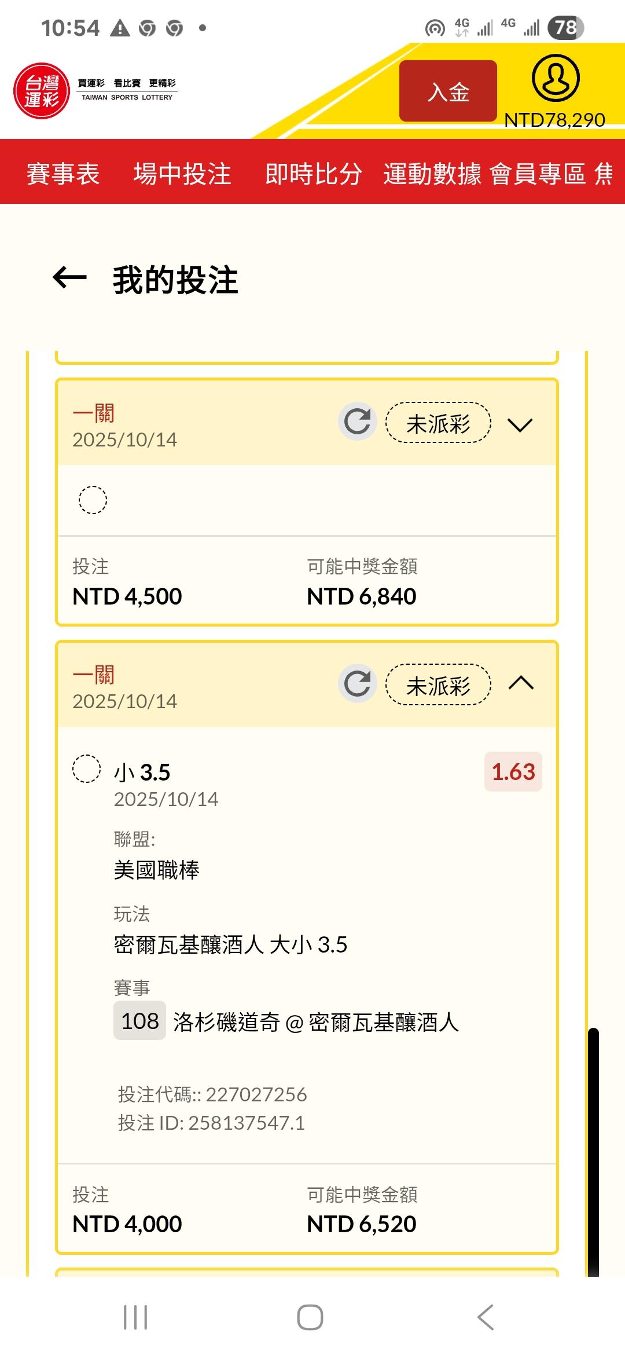Screen dimensions: 625x1355
Task: Switch to 場中投注 tab
Action: 182,174
